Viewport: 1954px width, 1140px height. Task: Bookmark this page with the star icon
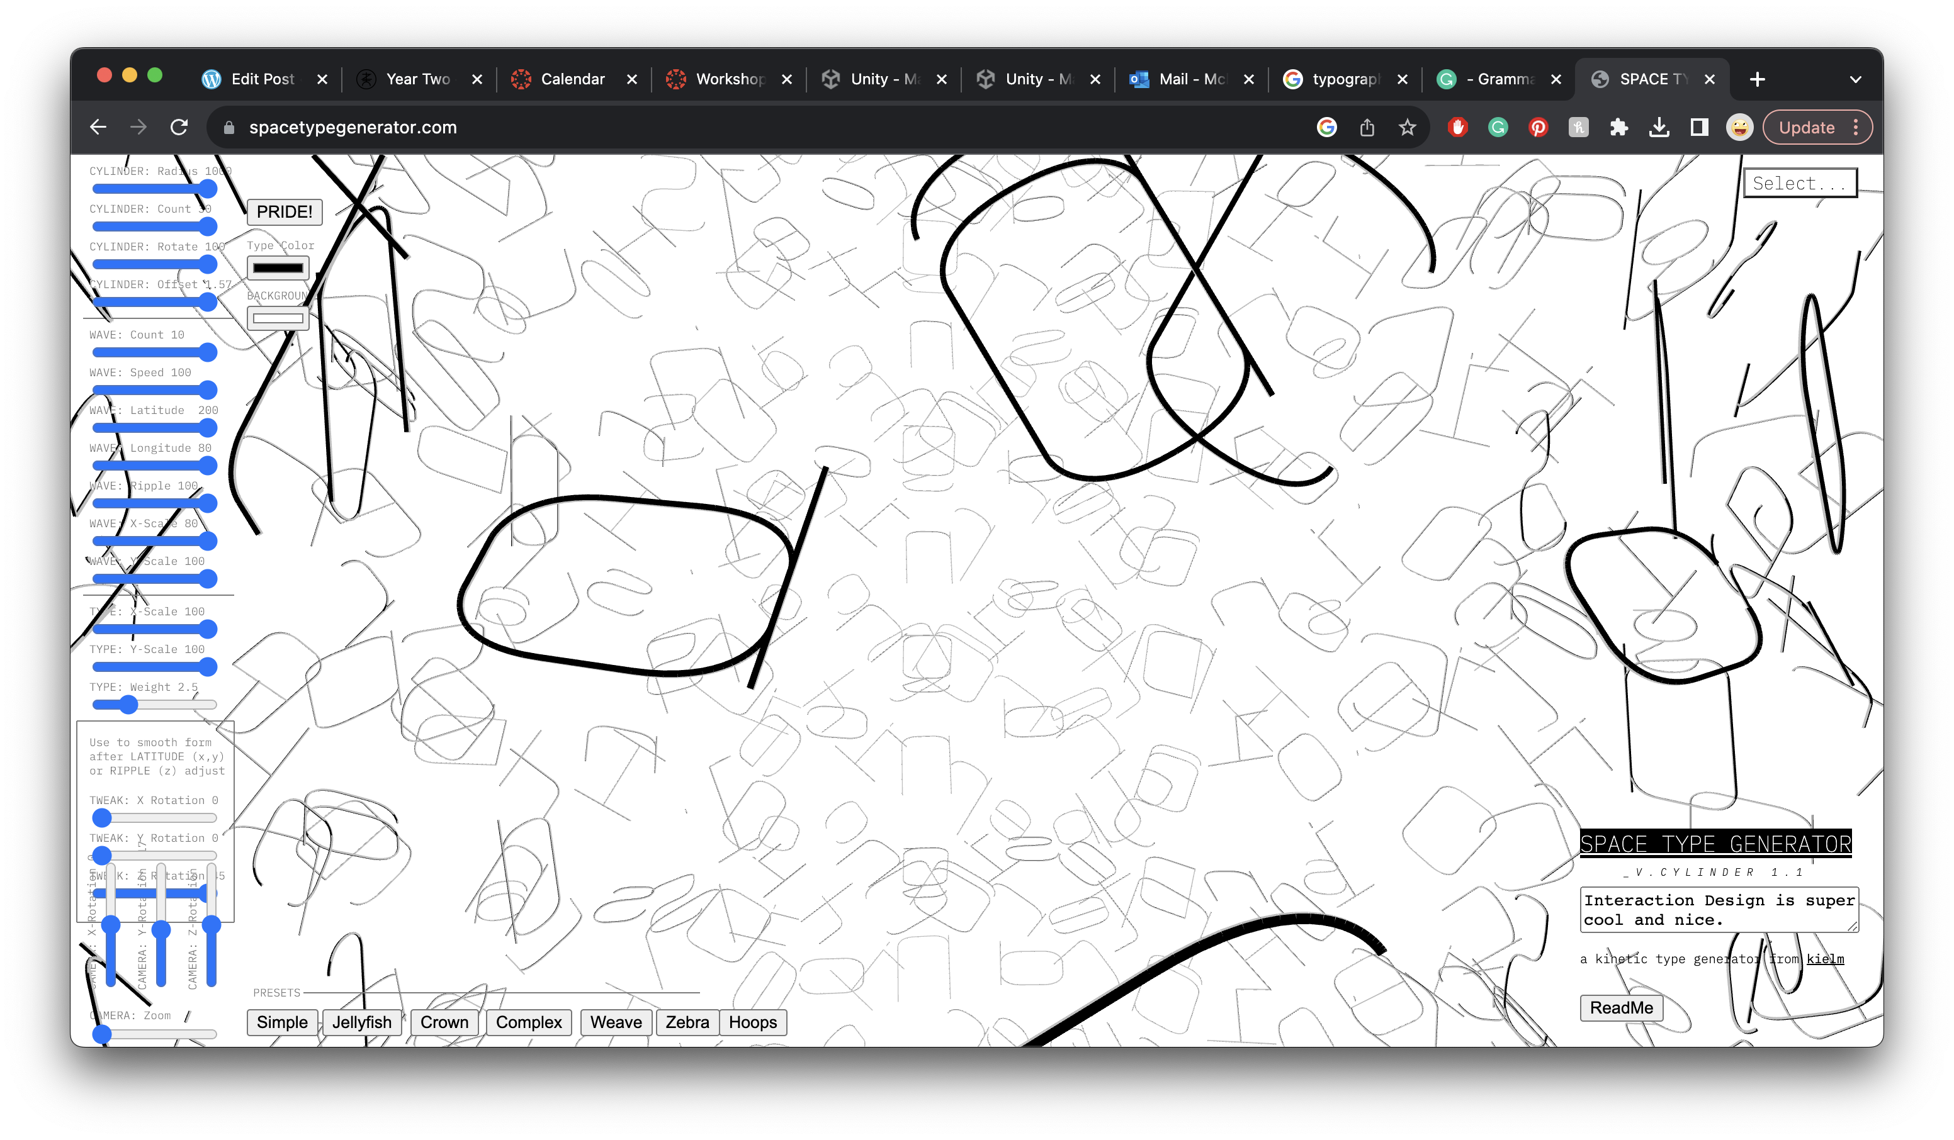(x=1408, y=127)
